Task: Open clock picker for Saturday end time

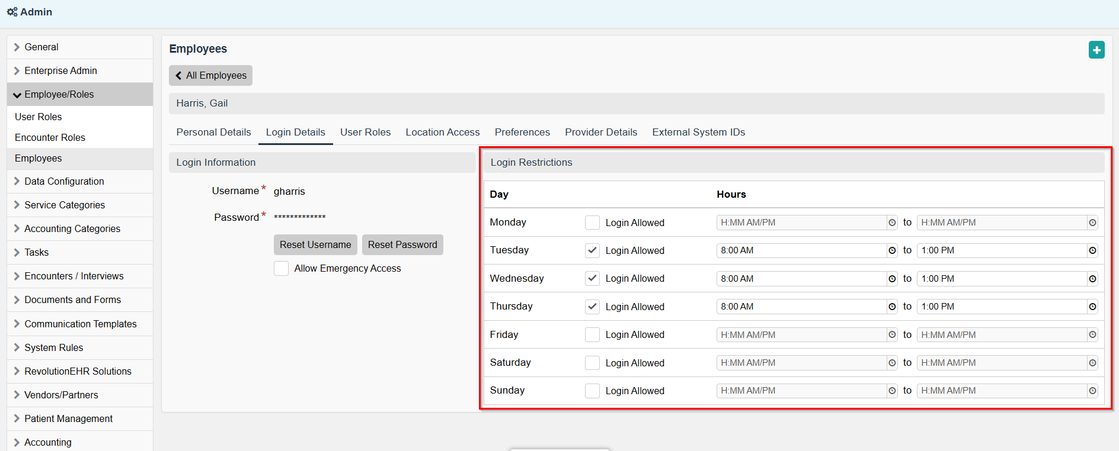Action: 1092,363
